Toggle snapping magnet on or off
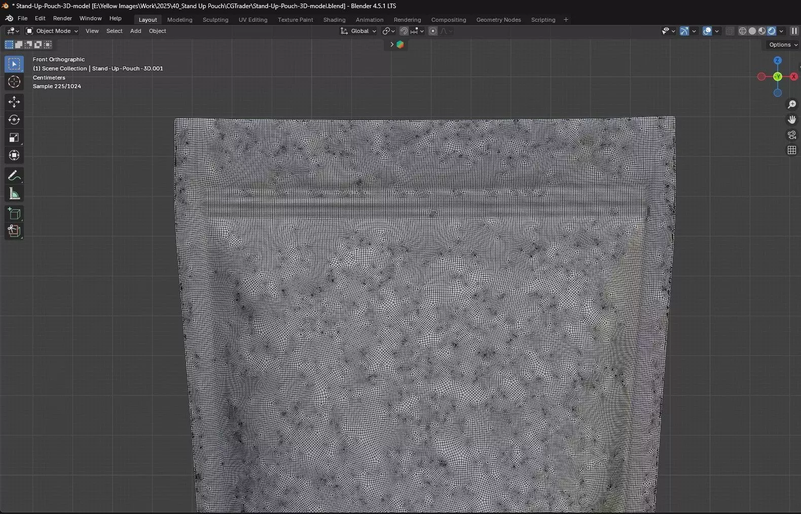801x514 pixels. click(x=404, y=31)
